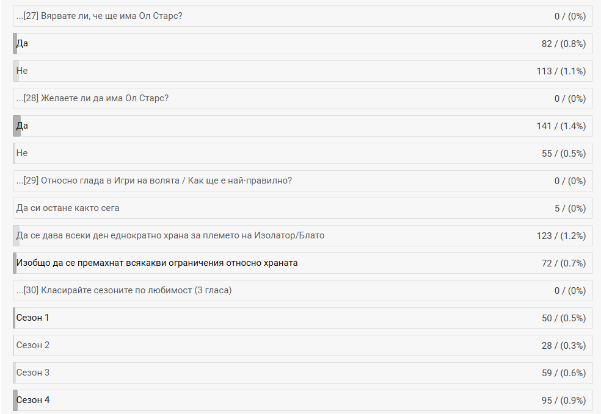Choose the Да answer with 141 votes
Viewport: 601px width, 414px height.
[x=22, y=126]
